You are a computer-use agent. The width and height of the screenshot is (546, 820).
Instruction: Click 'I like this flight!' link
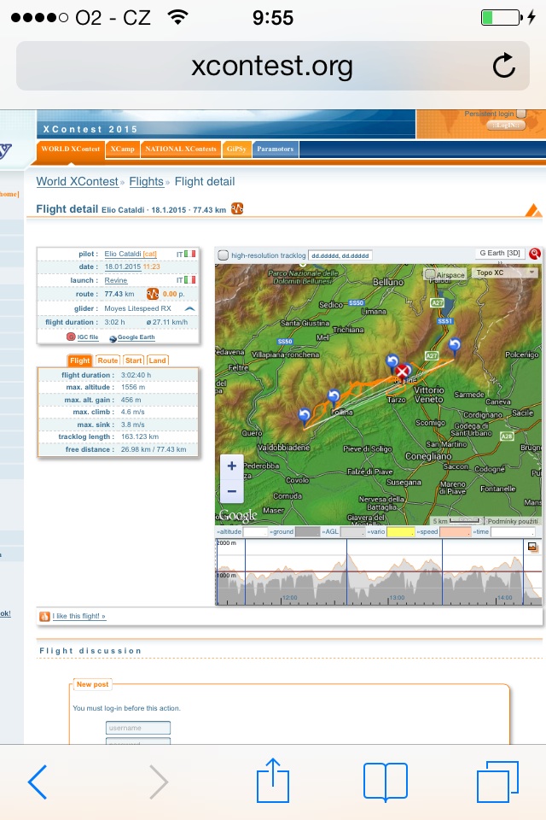click(78, 616)
